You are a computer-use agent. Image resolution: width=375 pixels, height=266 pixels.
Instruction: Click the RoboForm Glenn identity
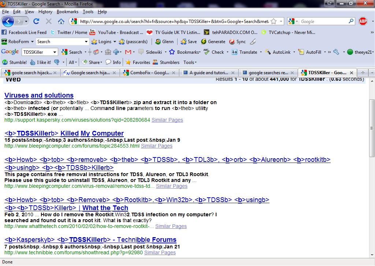click(164, 42)
